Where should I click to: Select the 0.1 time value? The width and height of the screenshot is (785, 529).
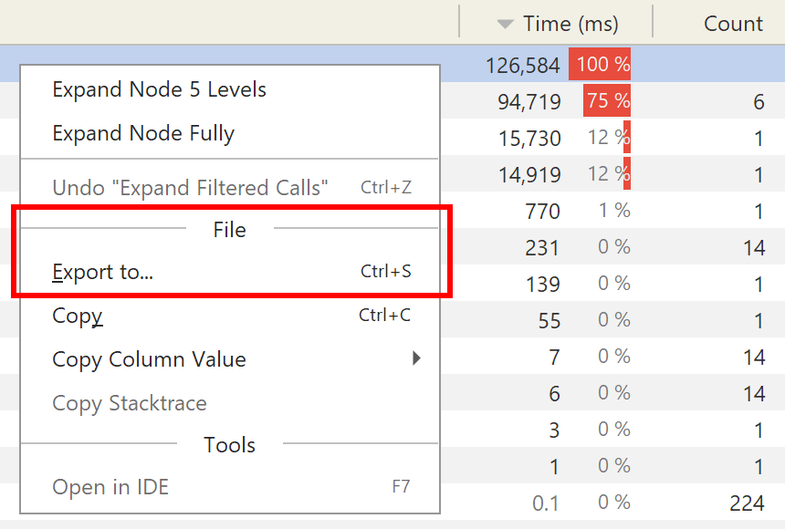(546, 503)
